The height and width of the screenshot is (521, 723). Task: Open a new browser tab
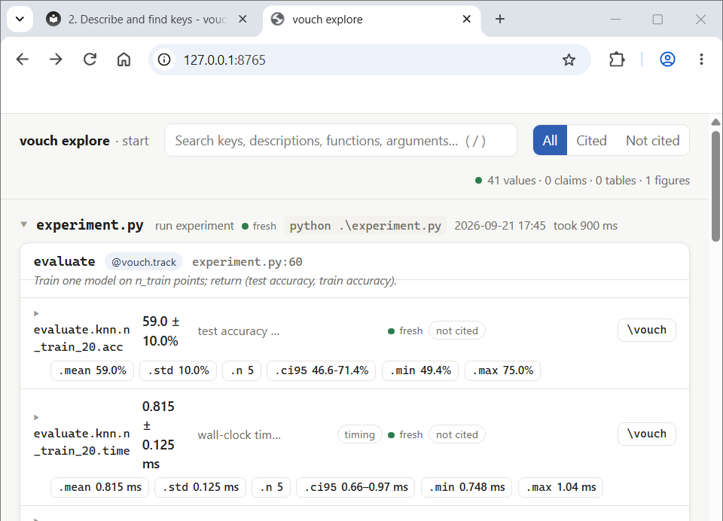pos(500,19)
